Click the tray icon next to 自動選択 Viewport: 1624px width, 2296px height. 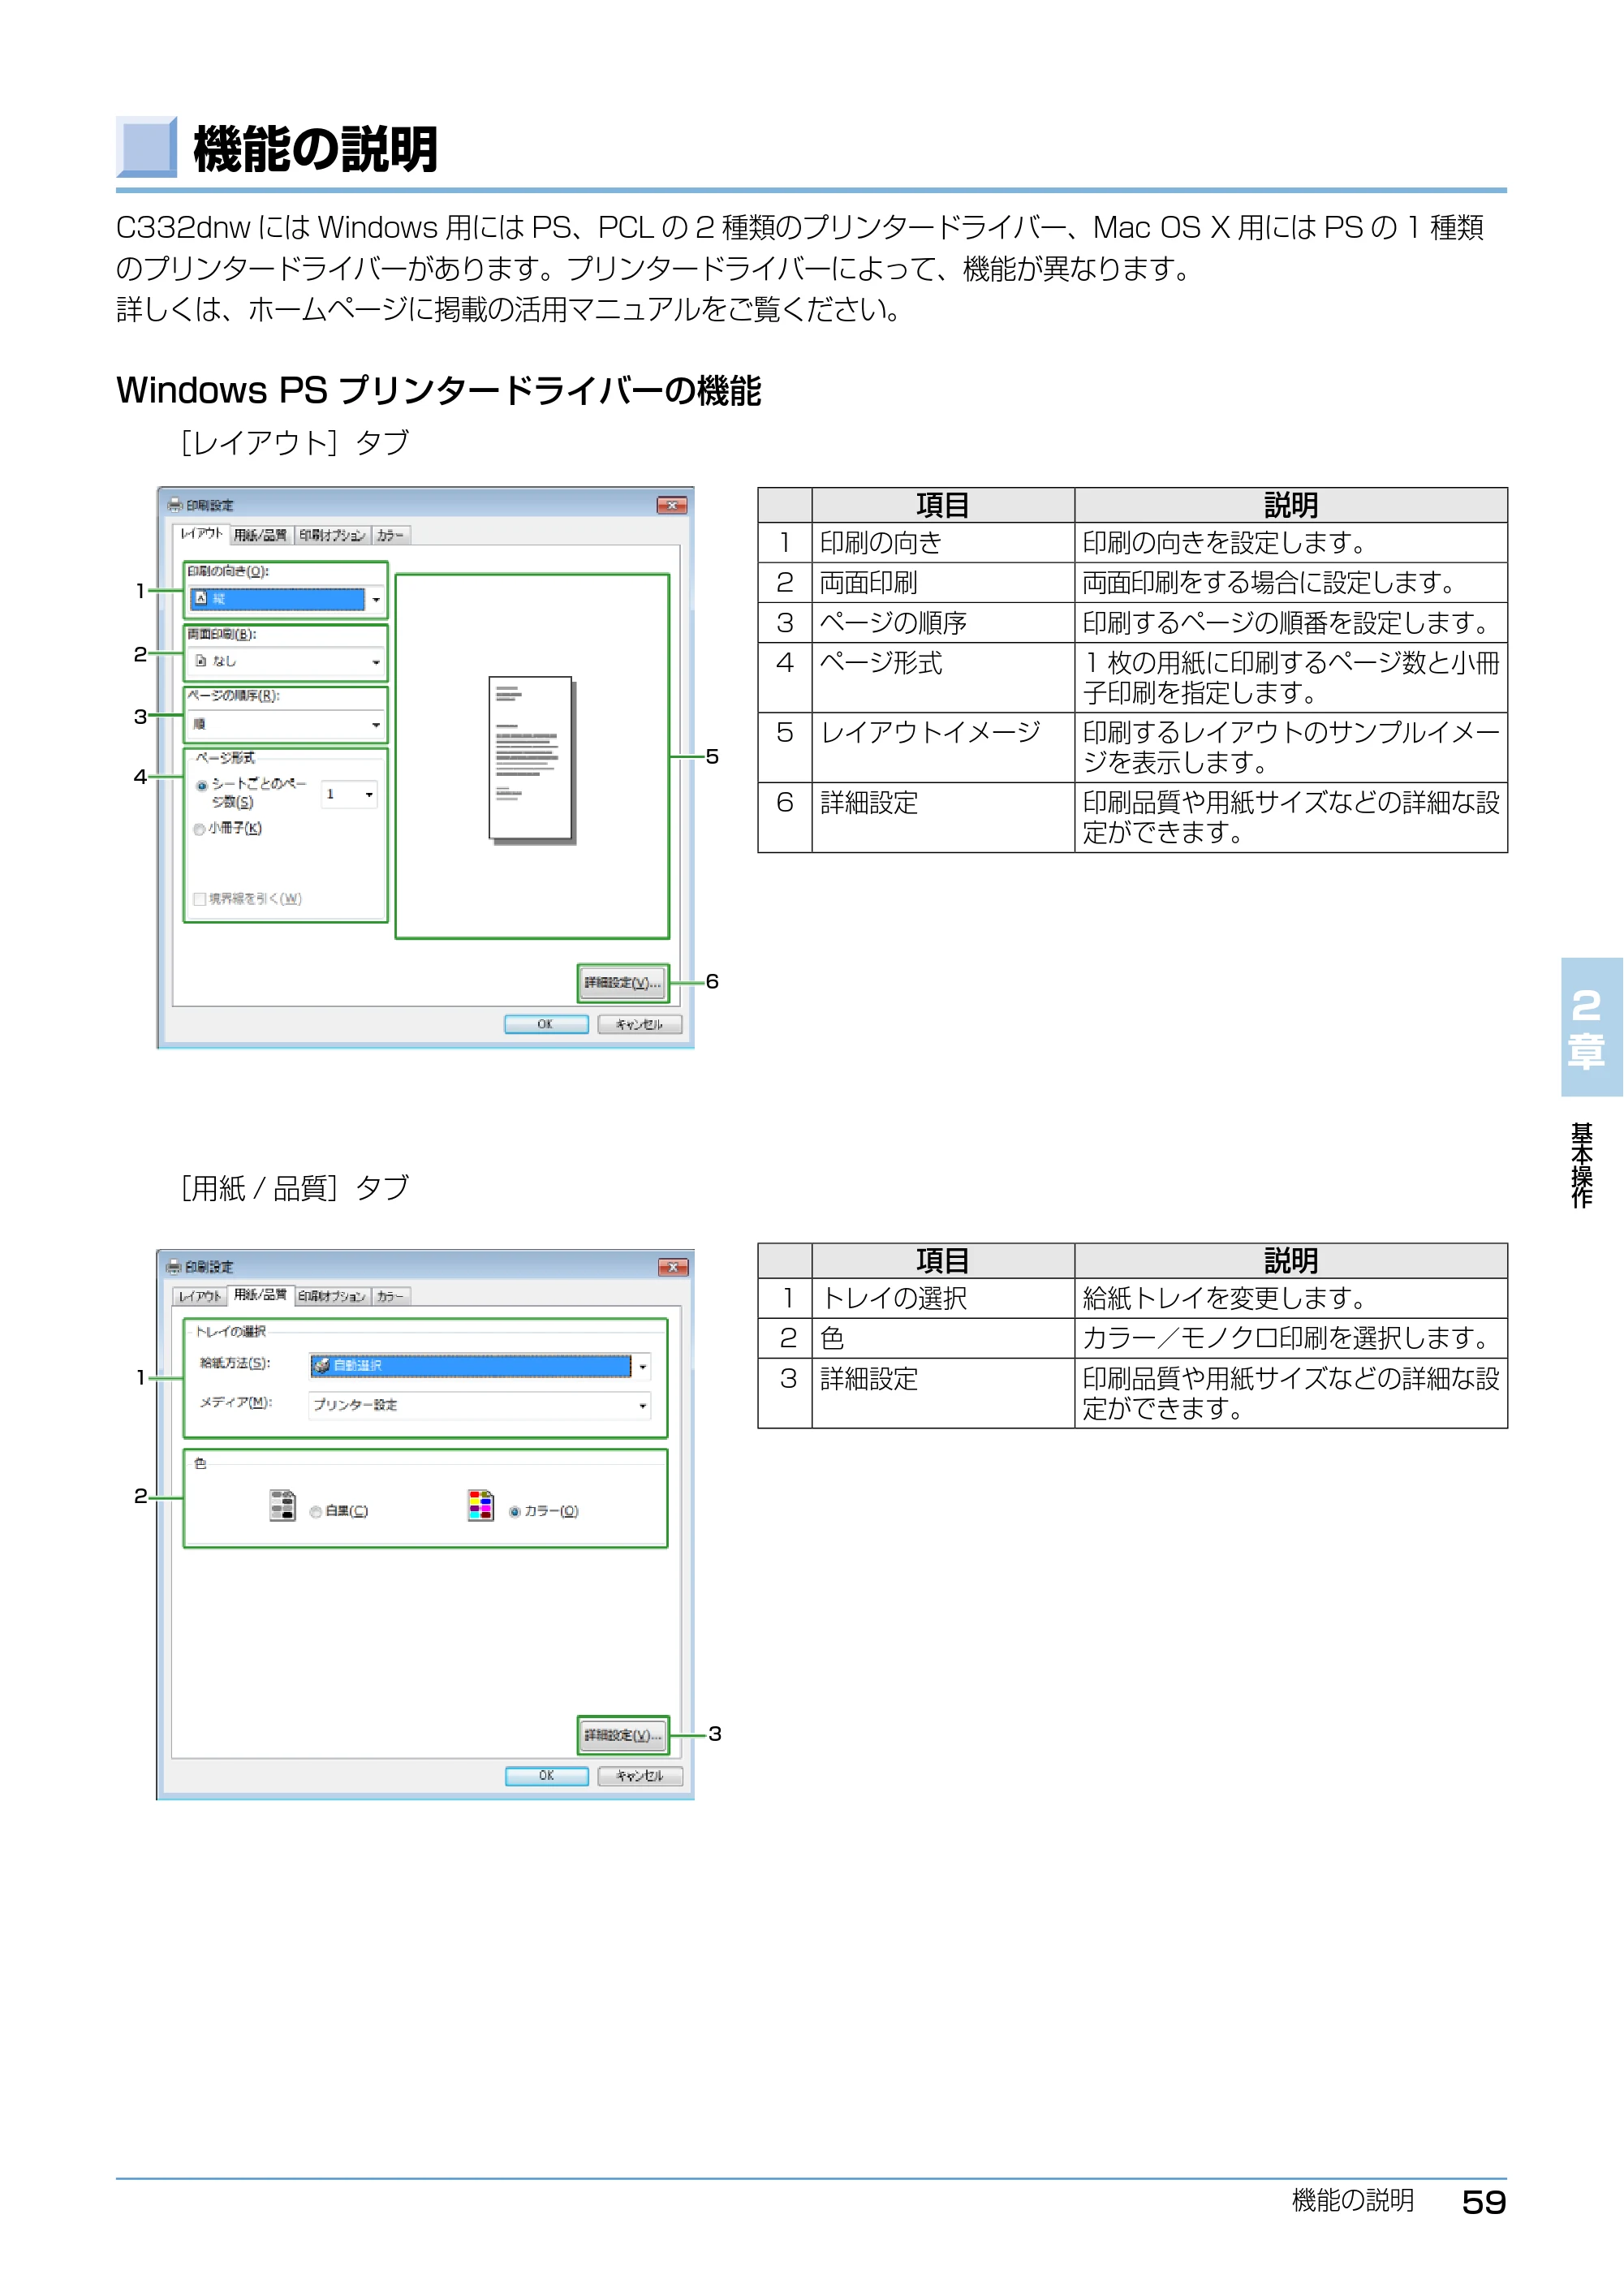click(322, 1365)
